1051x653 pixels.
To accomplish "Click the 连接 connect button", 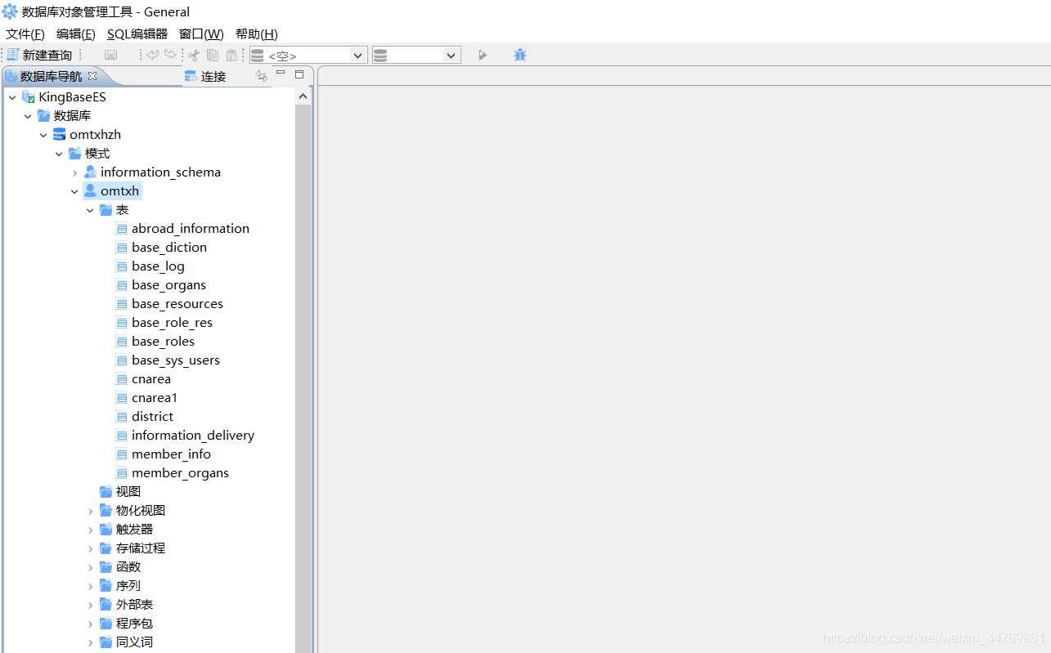I will (x=205, y=76).
